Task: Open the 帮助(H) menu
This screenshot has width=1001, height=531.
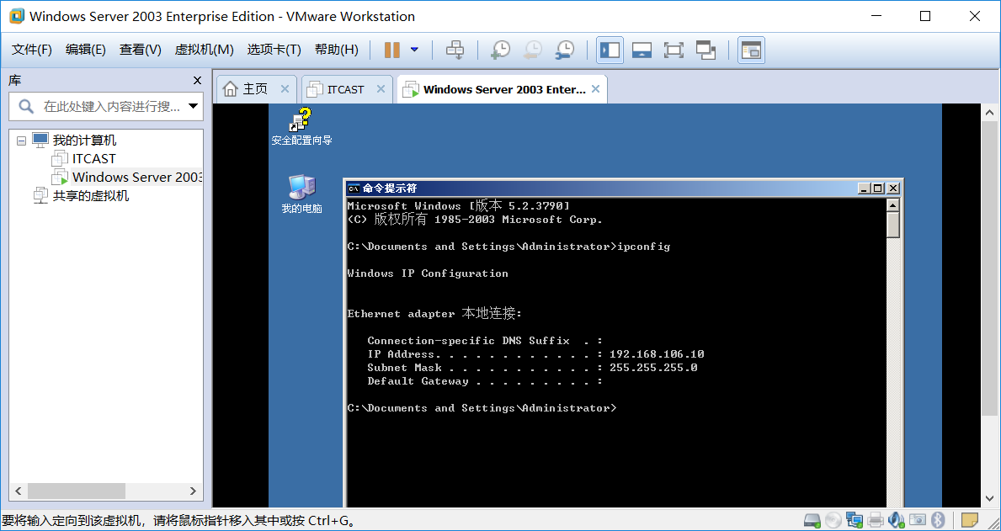Action: tap(337, 50)
